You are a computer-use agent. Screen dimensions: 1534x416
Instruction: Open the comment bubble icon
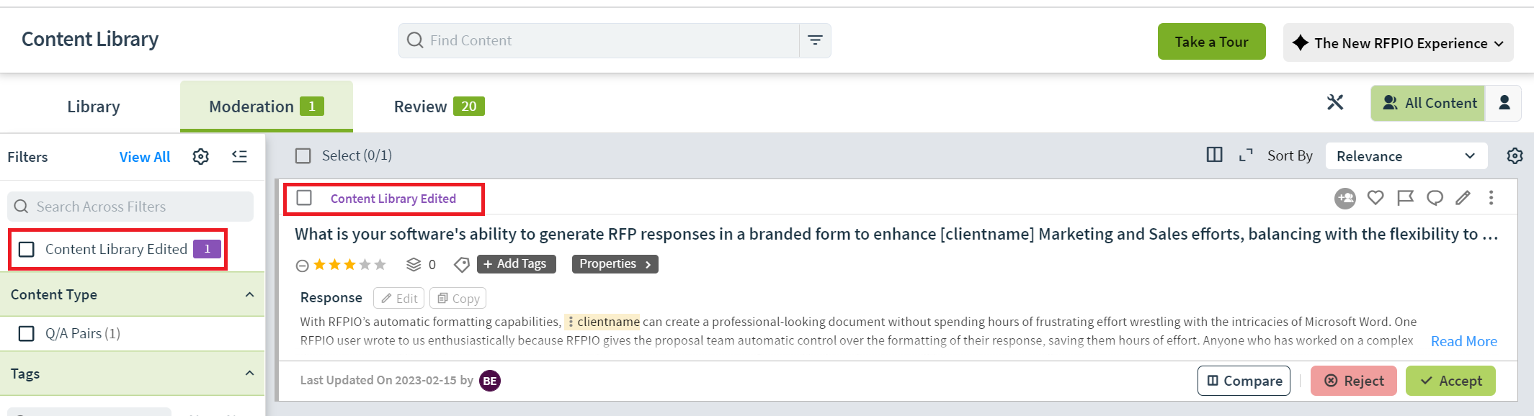pyautogui.click(x=1435, y=197)
